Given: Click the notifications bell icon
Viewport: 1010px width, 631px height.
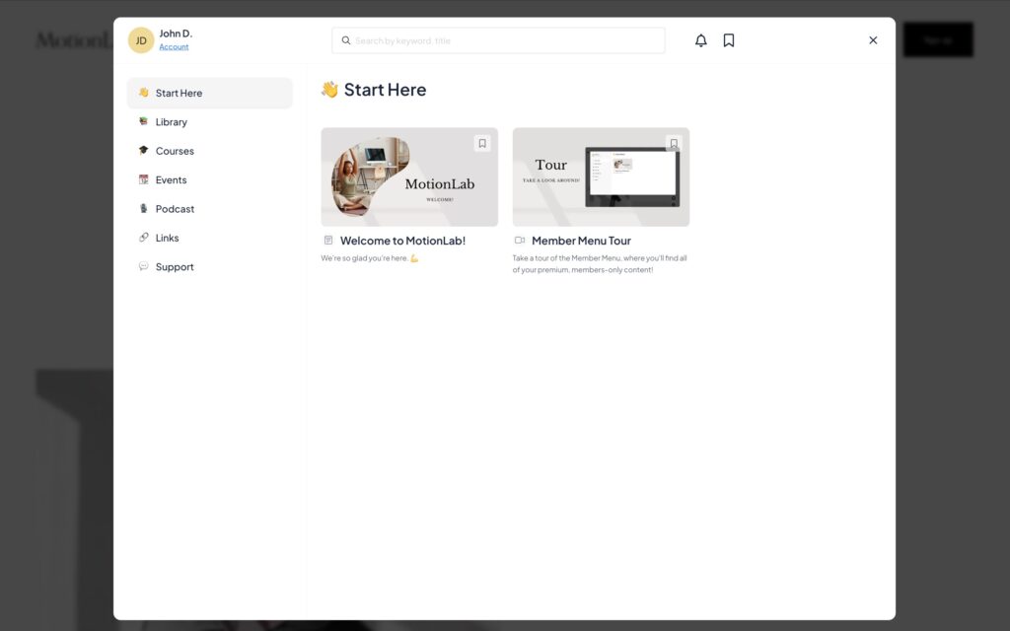Looking at the screenshot, I should tap(700, 40).
